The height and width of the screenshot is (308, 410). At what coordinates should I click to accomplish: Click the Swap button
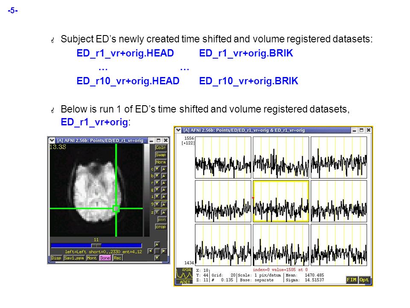161,154
